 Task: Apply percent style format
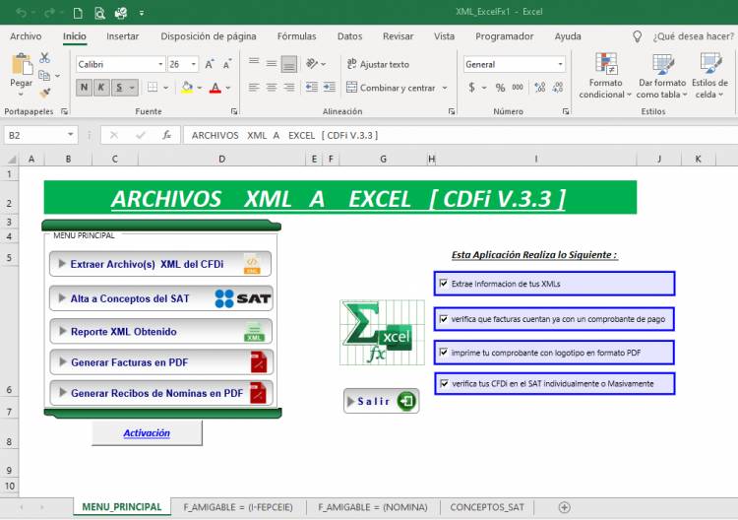coord(500,88)
